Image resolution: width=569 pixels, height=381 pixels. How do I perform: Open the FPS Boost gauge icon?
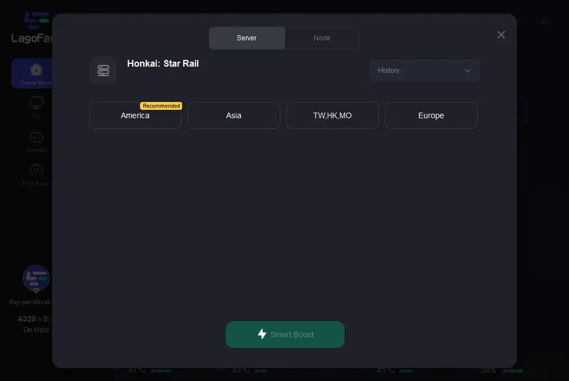click(x=36, y=170)
